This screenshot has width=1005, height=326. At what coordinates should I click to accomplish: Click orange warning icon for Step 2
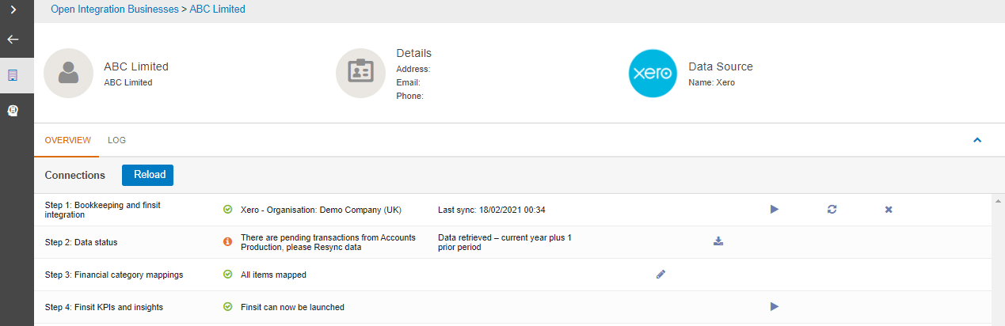[227, 241]
